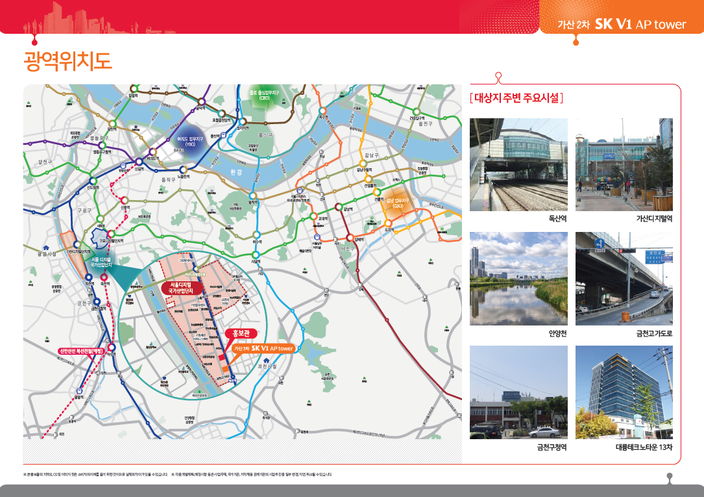
Task: Click the teal 서울 디지털 국가산업단지 bubble
Action: click(x=101, y=262)
